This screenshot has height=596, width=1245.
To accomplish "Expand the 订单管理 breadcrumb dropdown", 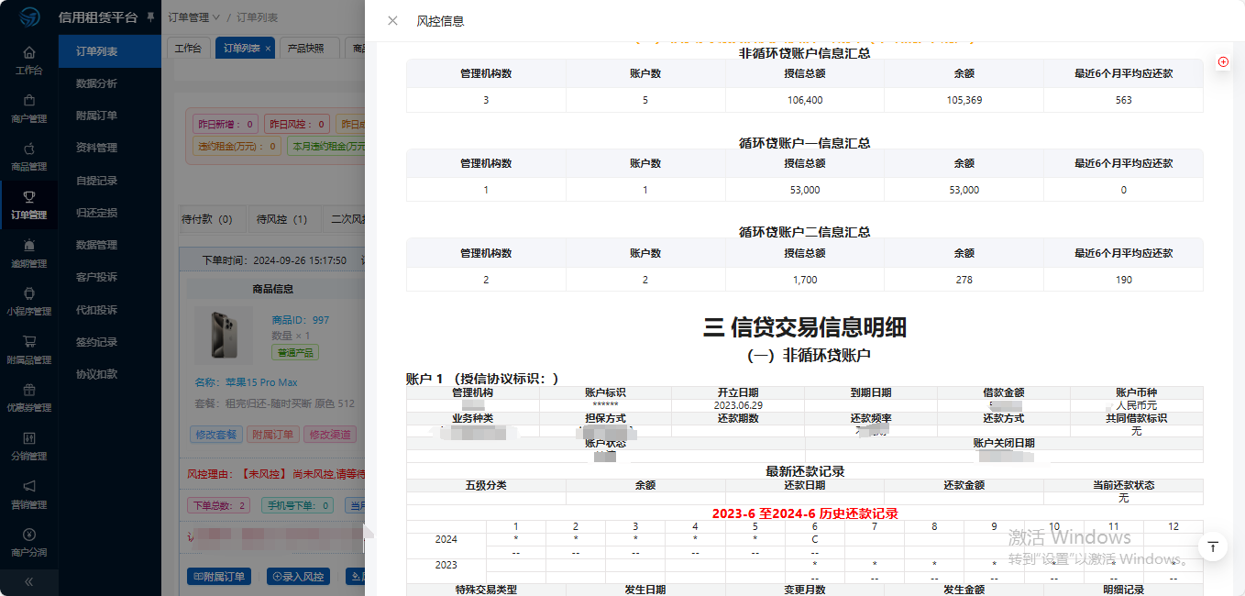I will pyautogui.click(x=194, y=17).
